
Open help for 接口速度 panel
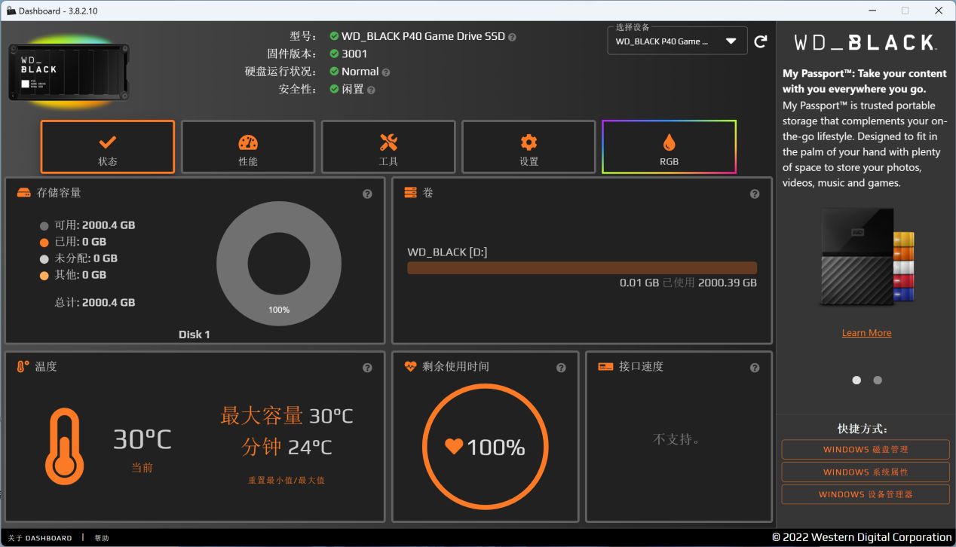pyautogui.click(x=755, y=368)
